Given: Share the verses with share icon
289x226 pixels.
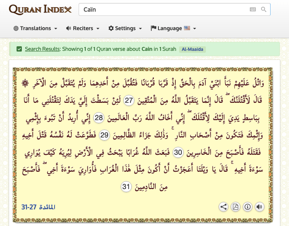Looking at the screenshot, I should point(224,207).
